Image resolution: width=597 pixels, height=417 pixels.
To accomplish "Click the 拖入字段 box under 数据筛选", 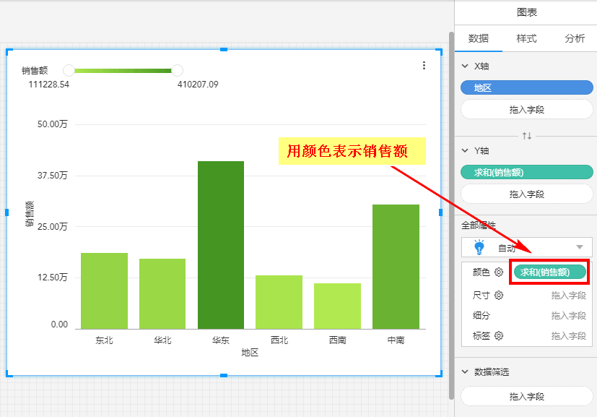I will [526, 396].
